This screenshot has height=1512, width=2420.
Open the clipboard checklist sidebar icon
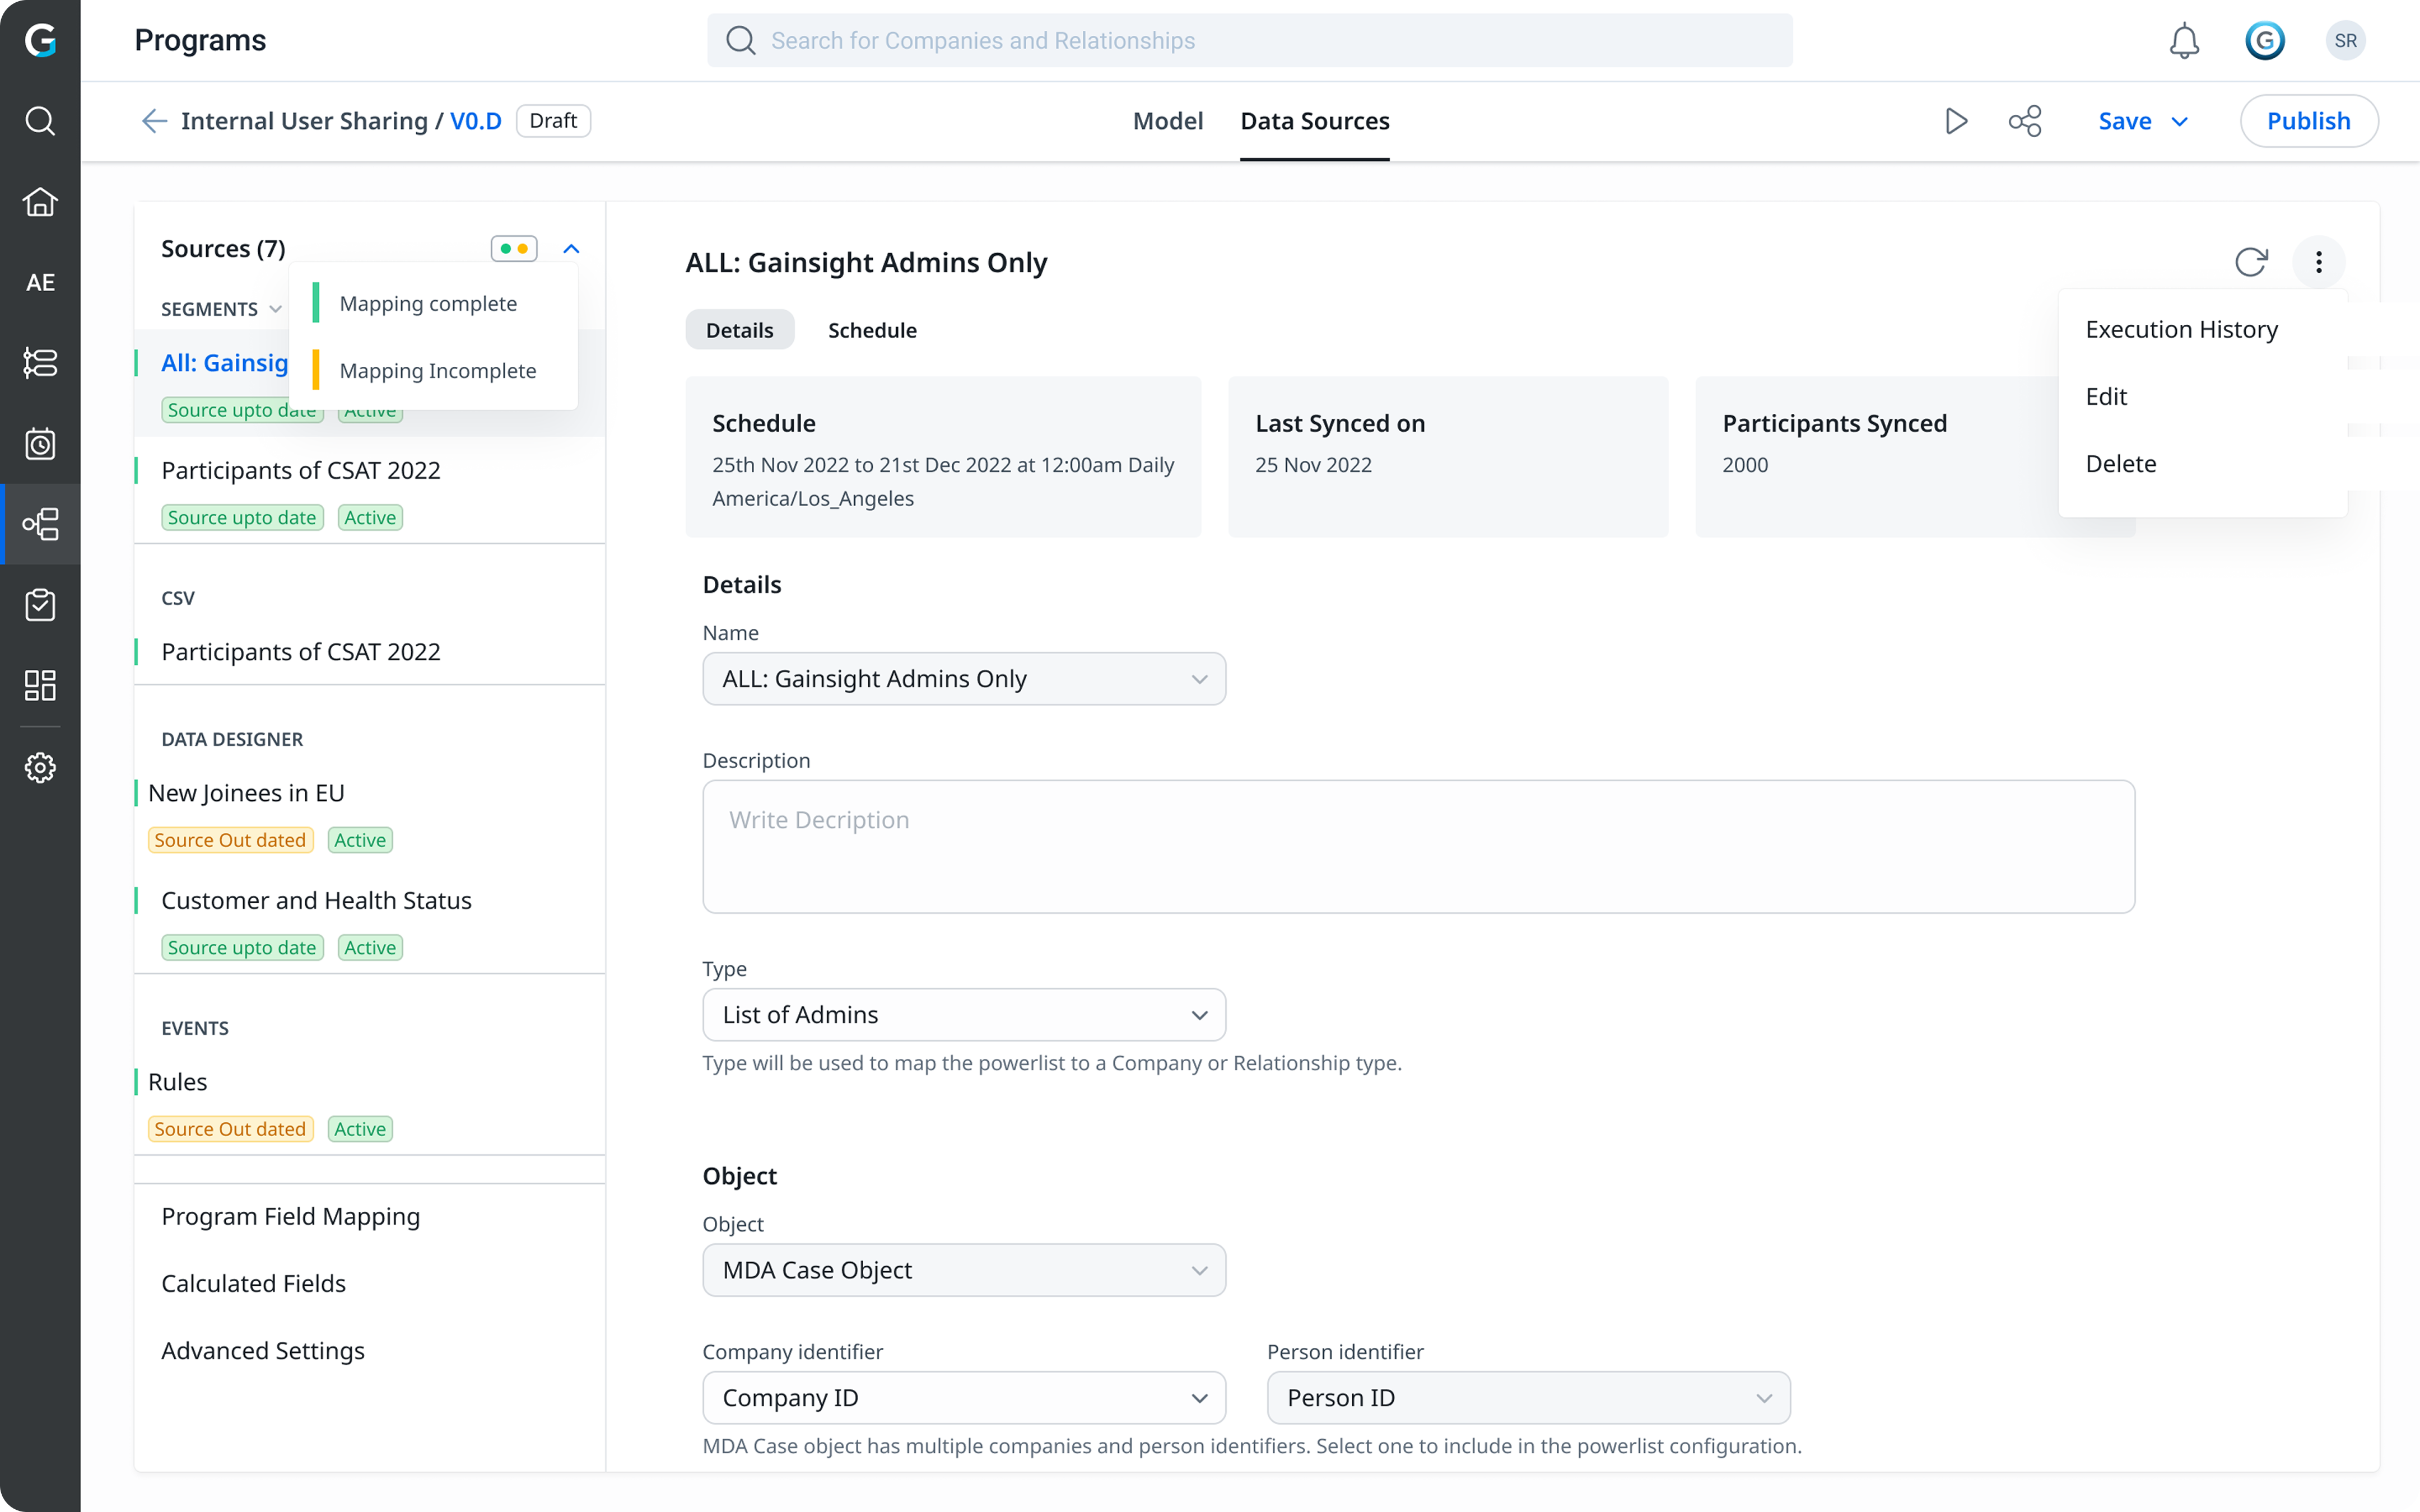[40, 605]
